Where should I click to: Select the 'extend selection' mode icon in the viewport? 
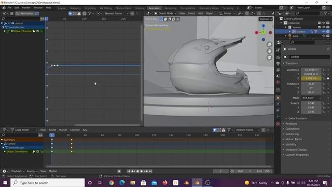[x=165, y=19]
